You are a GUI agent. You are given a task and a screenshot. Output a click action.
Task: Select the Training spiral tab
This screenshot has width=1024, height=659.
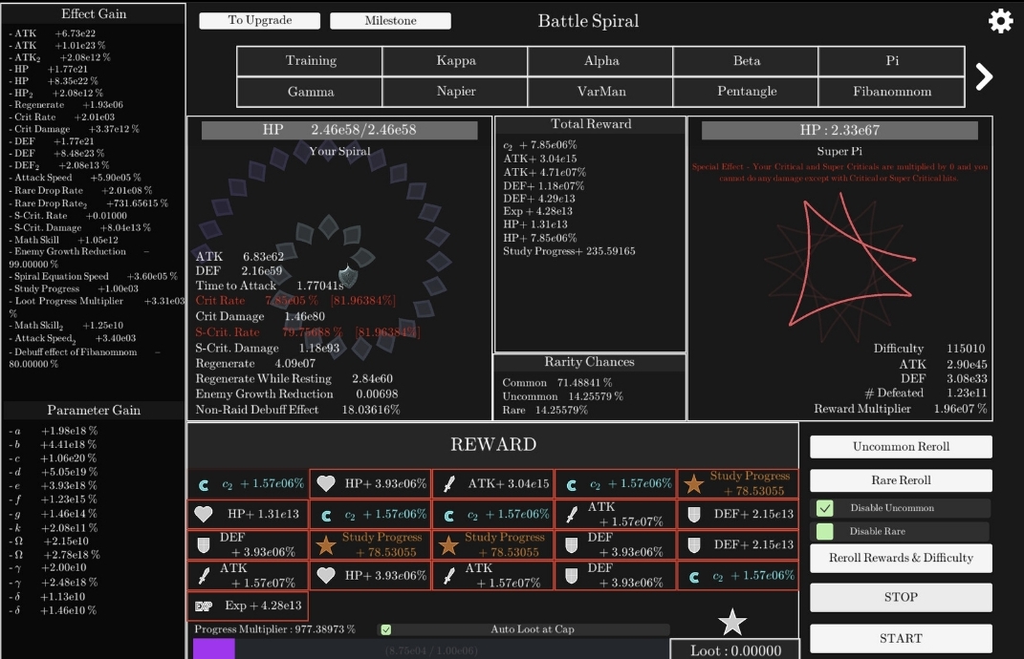310,61
